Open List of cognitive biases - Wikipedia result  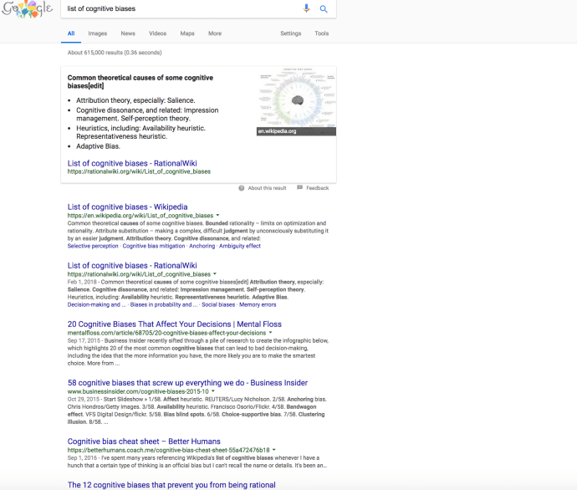128,207
